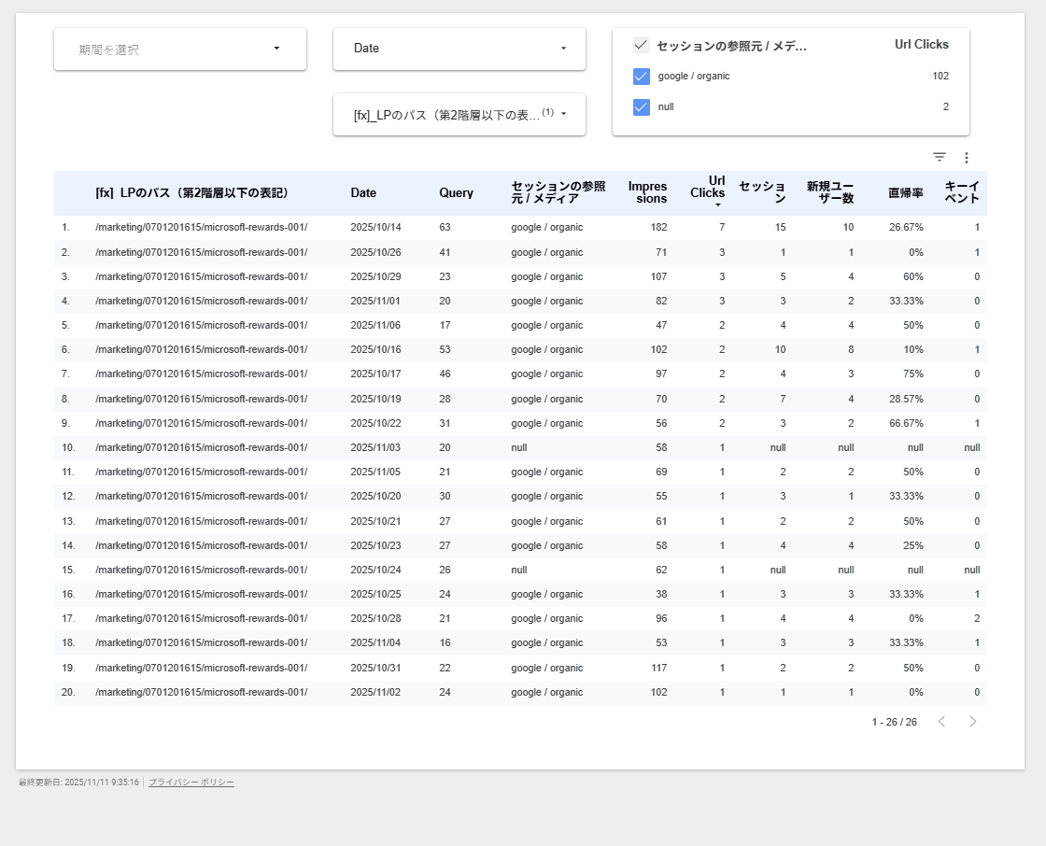Uncheck the google / organic checkbox
Image resolution: width=1046 pixels, height=846 pixels.
coord(642,77)
